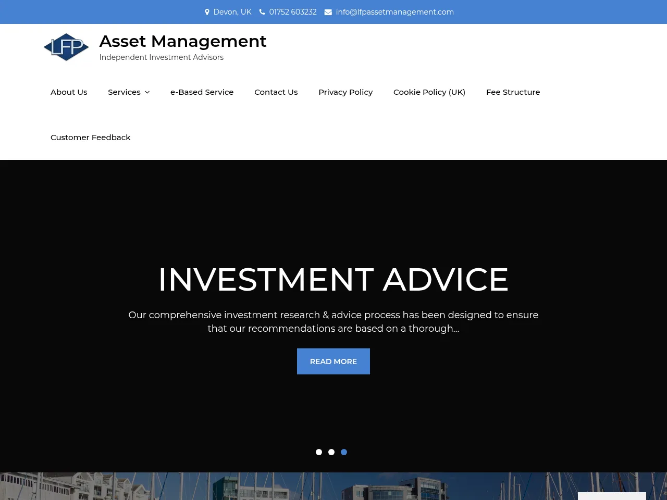Image resolution: width=667 pixels, height=500 pixels.
Task: Open the Contact Us page
Action: (276, 92)
